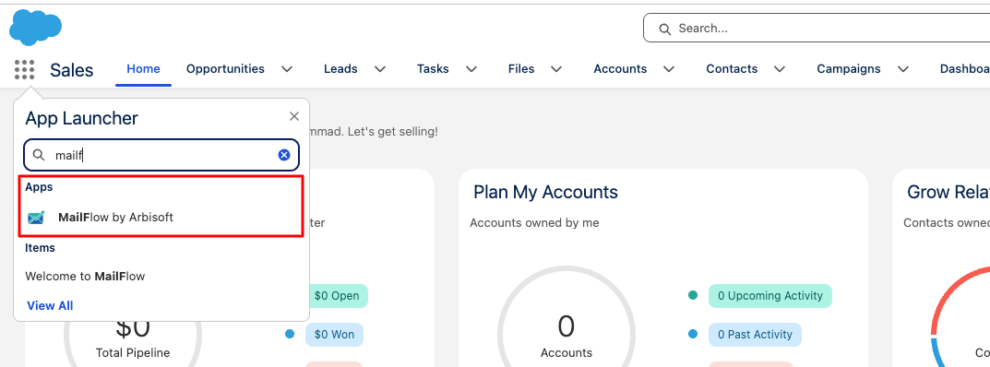Expand the Campaigns tab dropdown chevron
This screenshot has width=990, height=367.
click(903, 69)
